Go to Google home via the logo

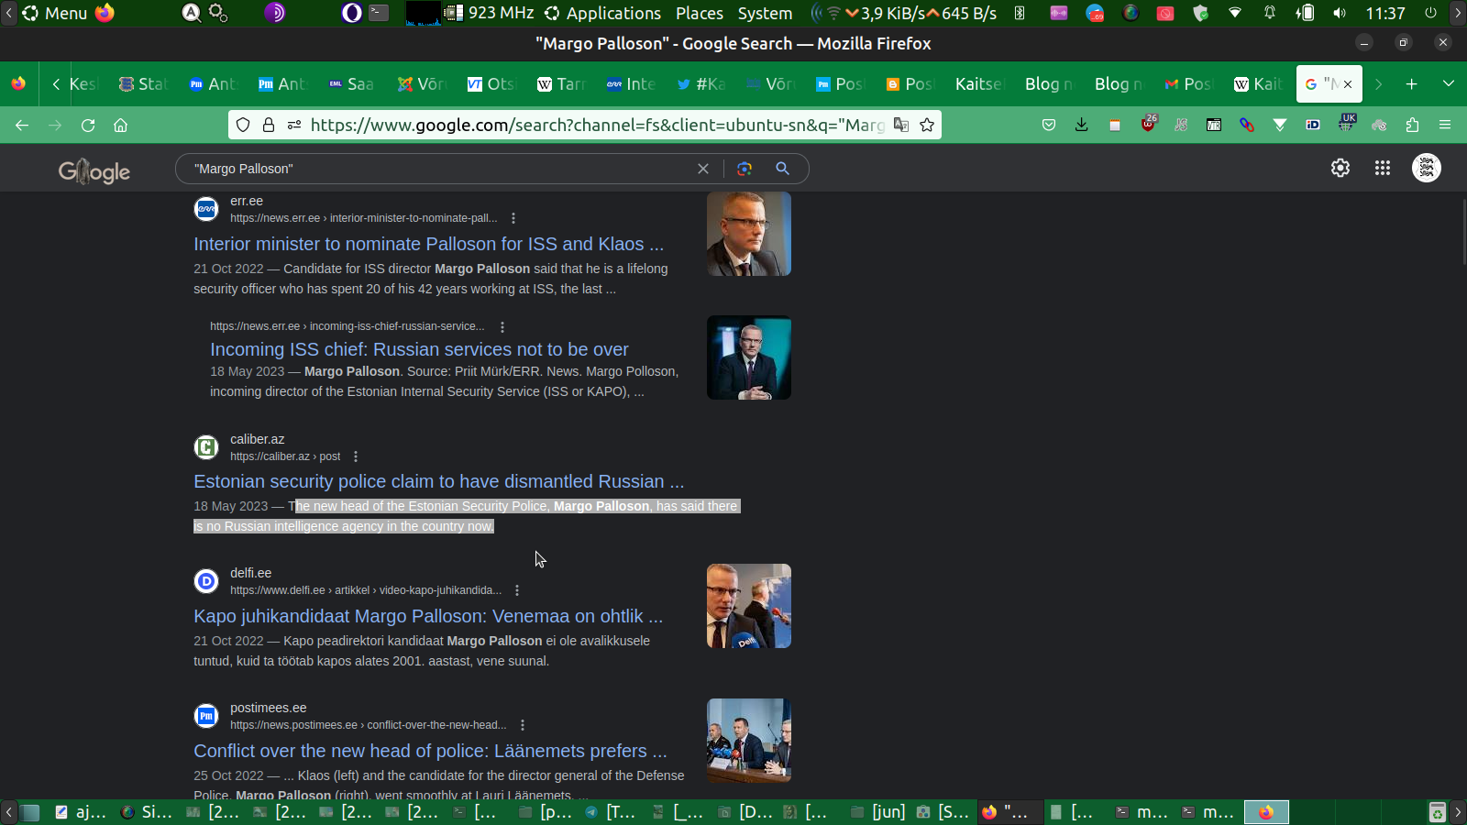94,171
